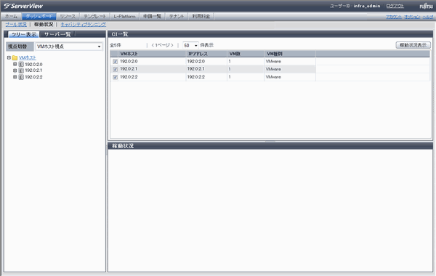This screenshot has width=436, height=276.
Task: Click the splitter handle above 稼動状況 panel
Action: click(270, 141)
